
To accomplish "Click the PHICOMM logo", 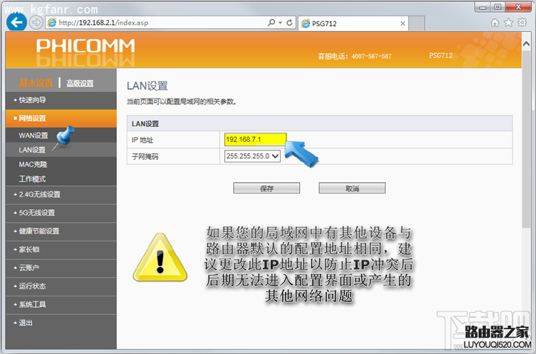I will 86,46.
